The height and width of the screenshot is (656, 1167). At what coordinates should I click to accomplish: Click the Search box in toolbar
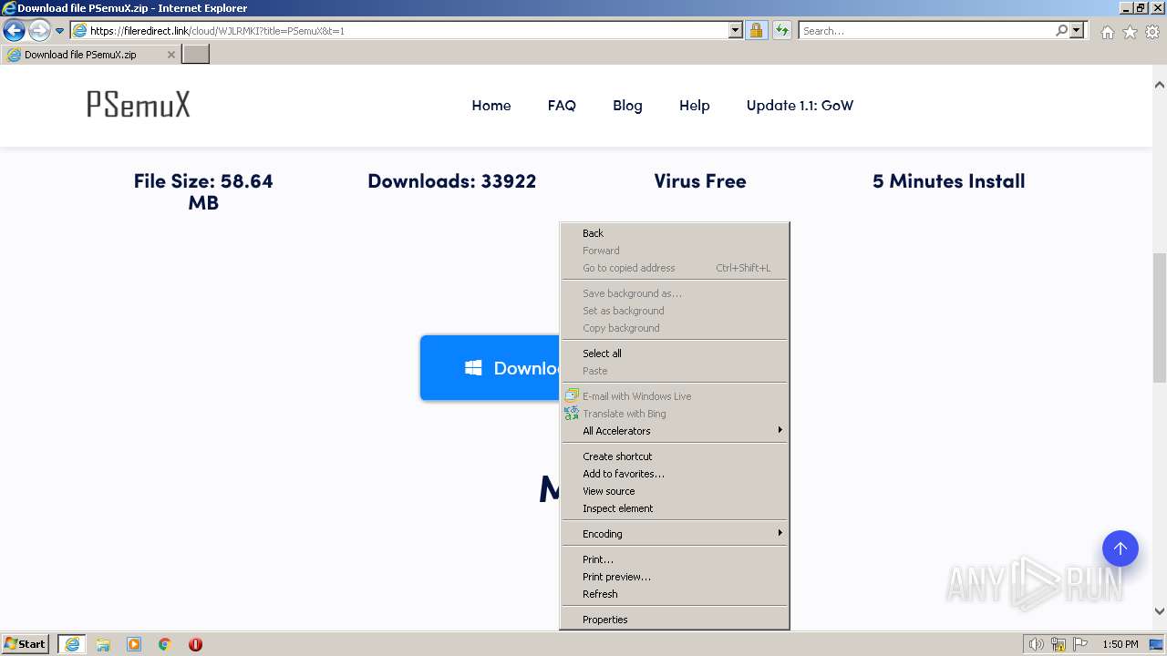(x=926, y=30)
